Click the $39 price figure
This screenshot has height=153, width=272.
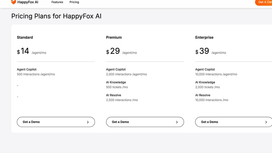tap(202, 51)
